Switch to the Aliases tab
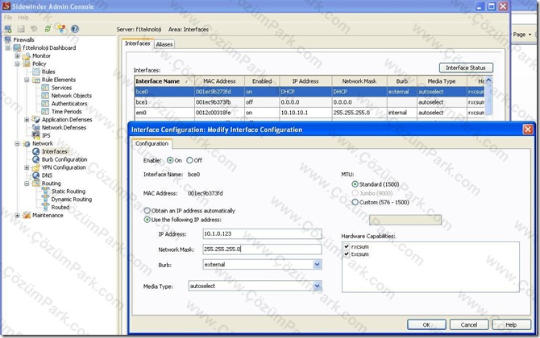Screen dimensions: 540x338 tap(164, 44)
